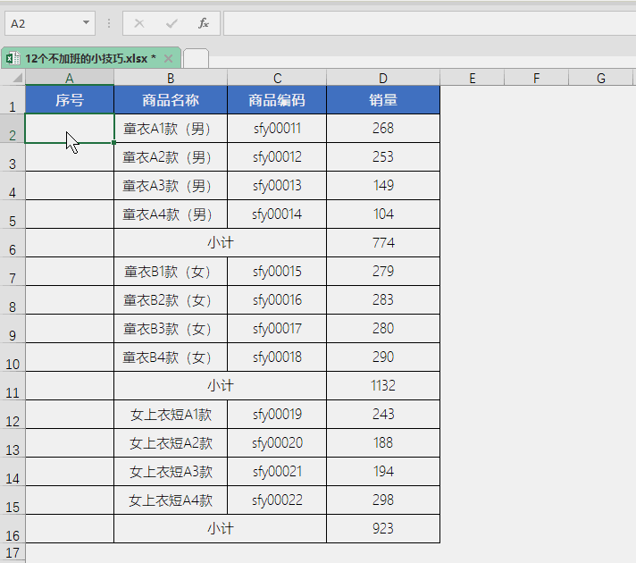Click the three-dot formula bar resize handle

point(109,23)
